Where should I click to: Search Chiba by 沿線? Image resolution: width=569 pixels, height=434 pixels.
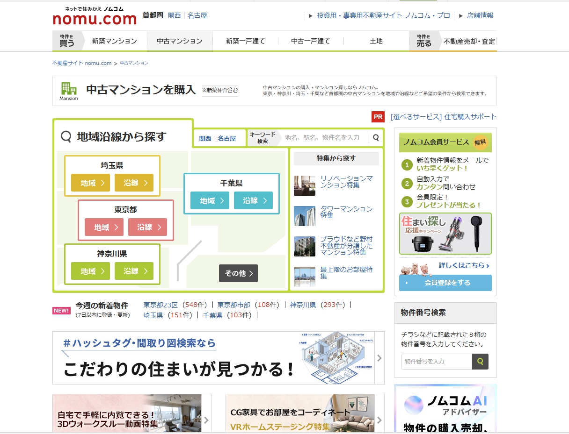[x=253, y=200]
